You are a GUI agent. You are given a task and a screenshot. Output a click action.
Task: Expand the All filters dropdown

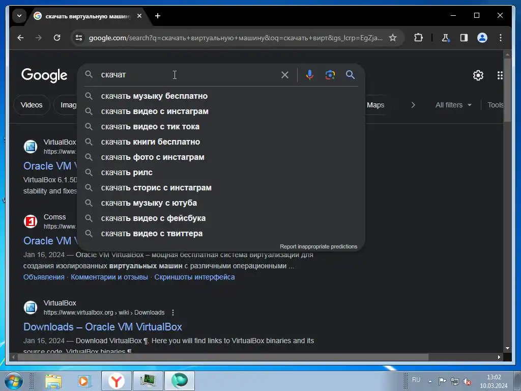(453, 105)
